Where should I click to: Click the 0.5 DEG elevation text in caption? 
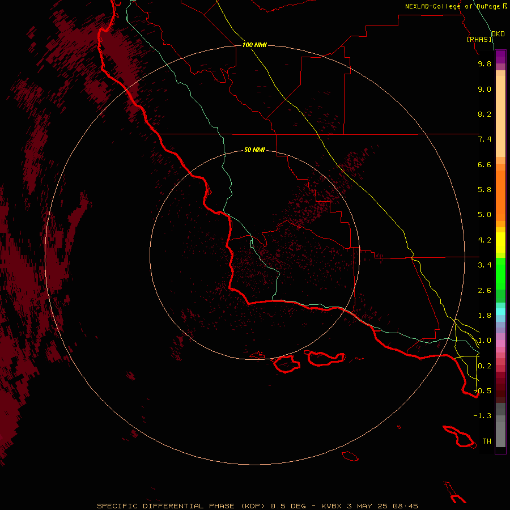[x=288, y=506]
